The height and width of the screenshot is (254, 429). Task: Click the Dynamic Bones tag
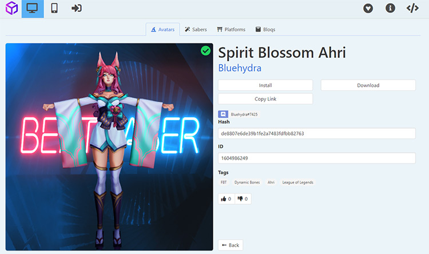pos(247,182)
